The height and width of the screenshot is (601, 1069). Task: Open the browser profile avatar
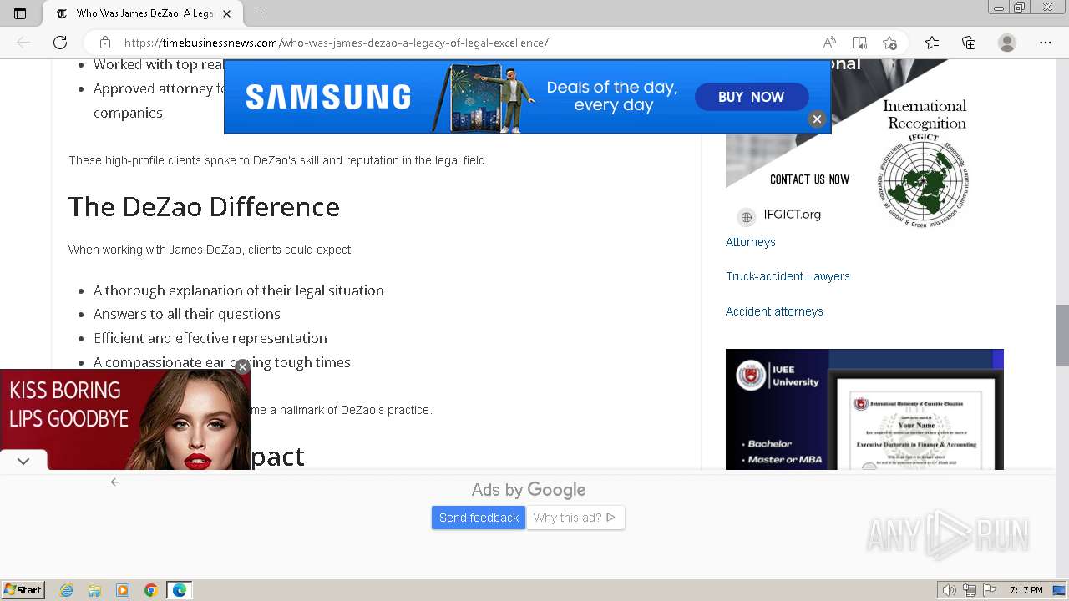[1007, 43]
